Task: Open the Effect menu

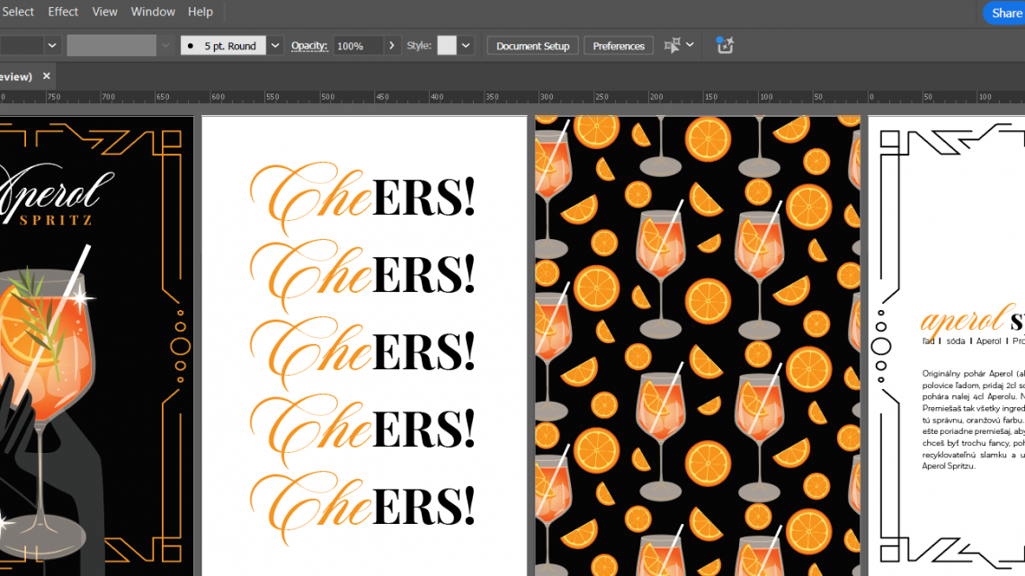Action: coord(63,12)
